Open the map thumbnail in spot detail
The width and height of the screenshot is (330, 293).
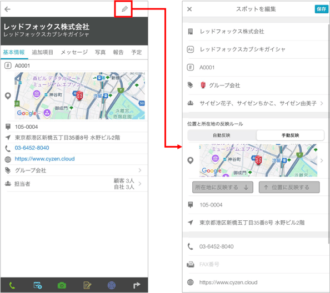point(79,96)
